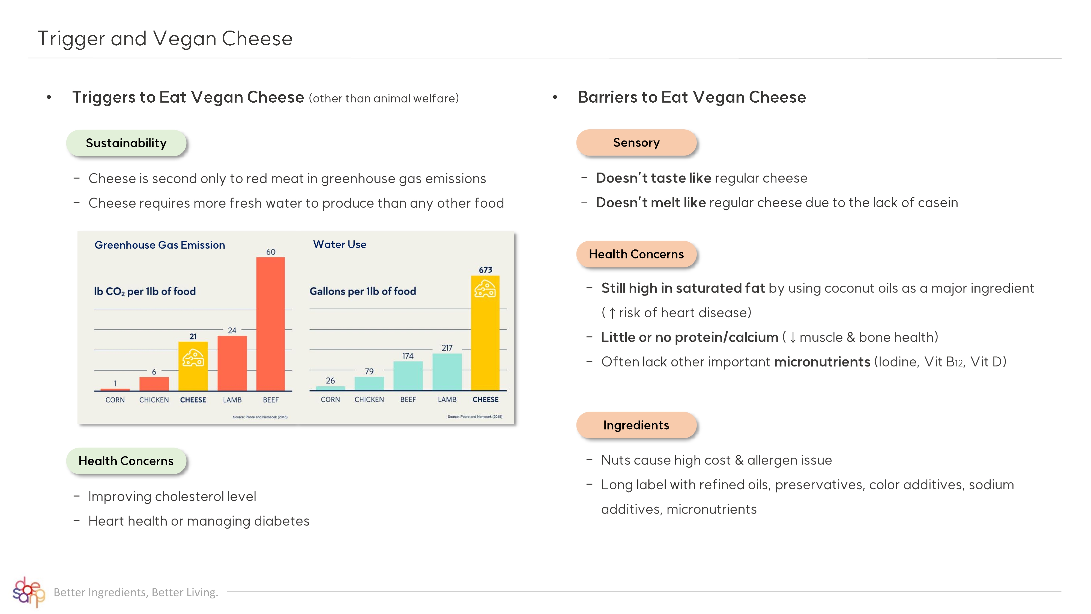Click the teal BEEF bar labeled 174
Image resolution: width=1091 pixels, height=614 pixels.
click(408, 375)
